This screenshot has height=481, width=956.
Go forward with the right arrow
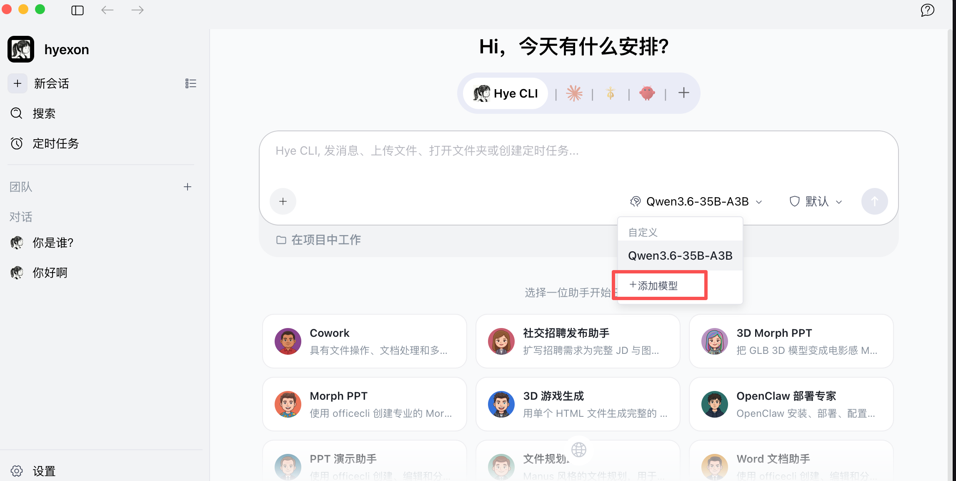pos(137,10)
